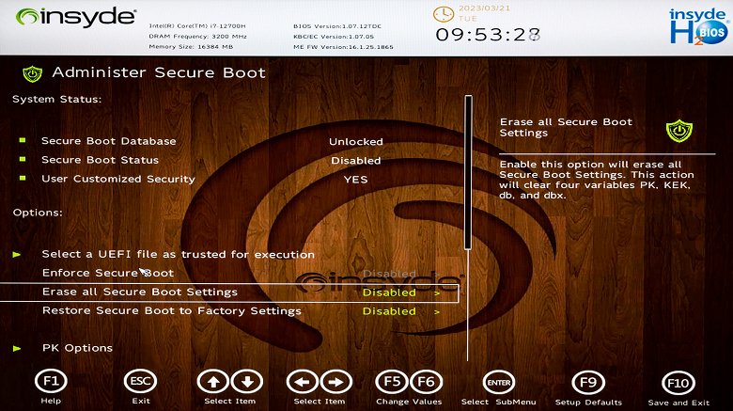
Task: Select Restore Secure Boot to Factory Settings row
Action: click(172, 310)
